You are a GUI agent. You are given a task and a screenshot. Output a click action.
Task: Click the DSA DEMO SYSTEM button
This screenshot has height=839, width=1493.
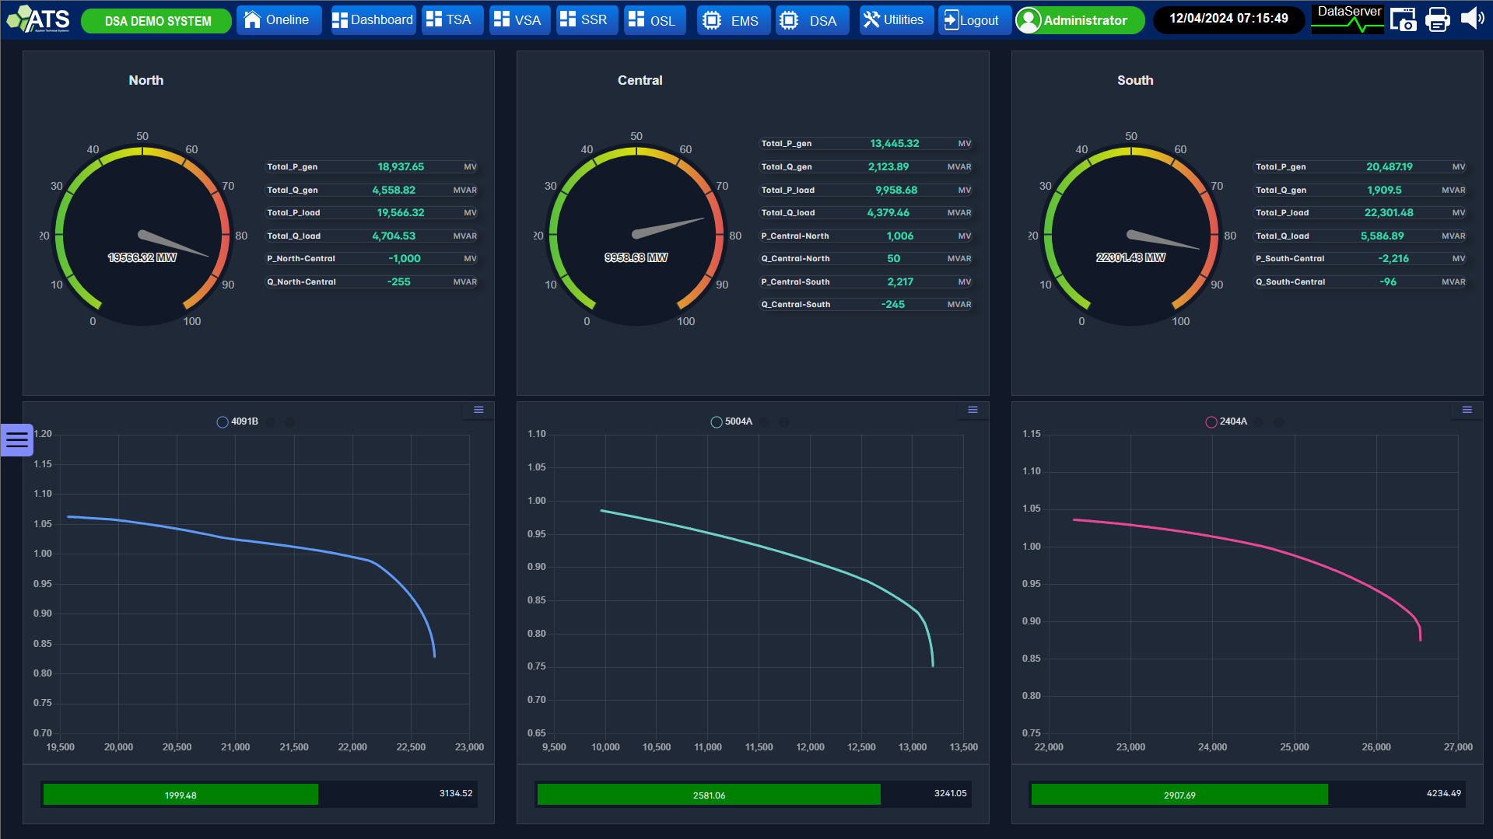tap(157, 21)
